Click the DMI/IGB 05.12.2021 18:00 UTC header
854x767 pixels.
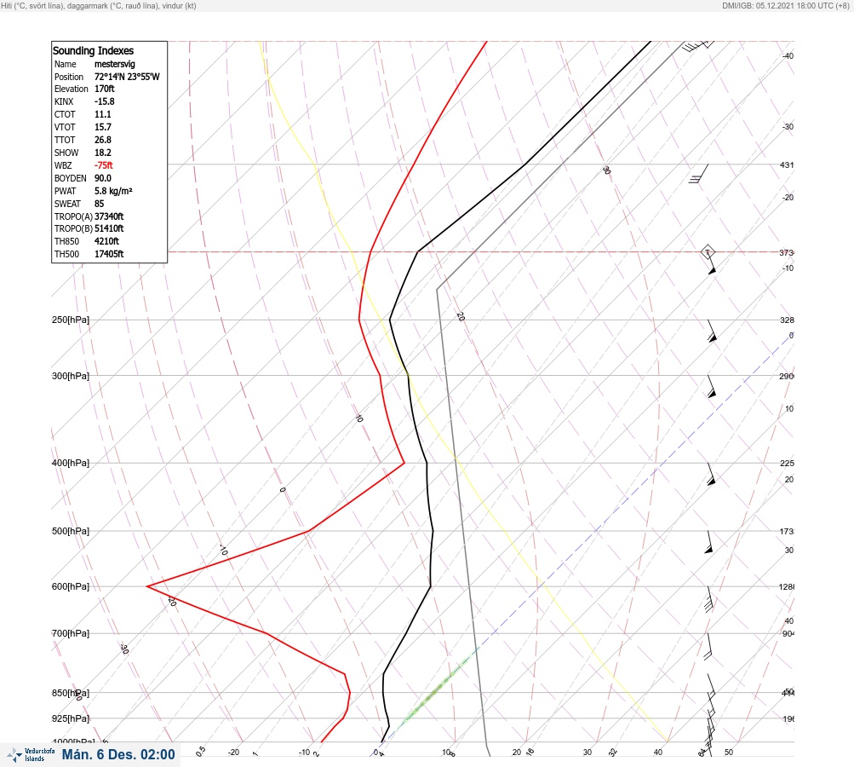(785, 6)
